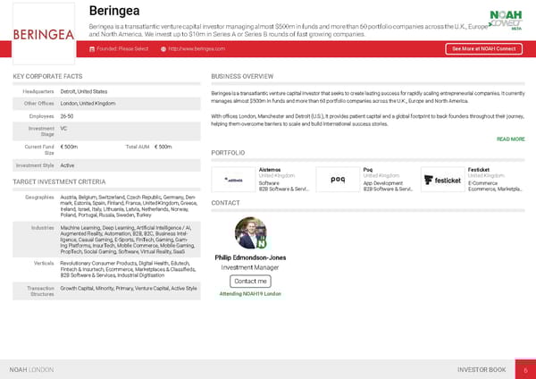Expand overview with READ MORE
Screen dimensions: 536x379
pyautogui.click(x=510, y=139)
